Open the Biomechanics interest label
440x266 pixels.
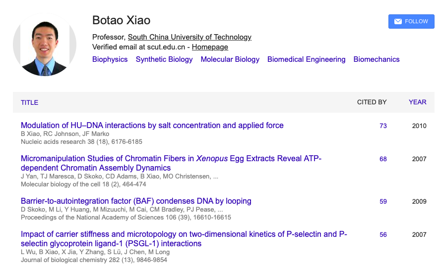[x=376, y=59]
